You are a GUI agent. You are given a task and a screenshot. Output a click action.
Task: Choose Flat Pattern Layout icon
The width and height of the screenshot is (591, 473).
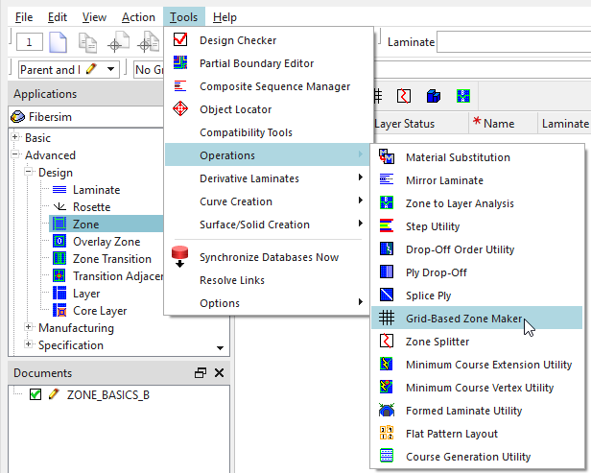point(388,434)
